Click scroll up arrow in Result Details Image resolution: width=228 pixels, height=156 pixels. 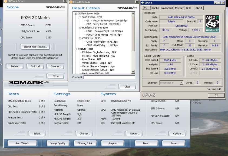coord(133,14)
